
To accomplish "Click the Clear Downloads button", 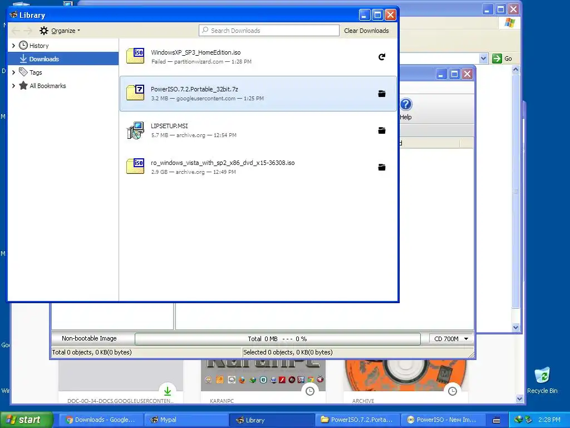I will 366,31.
